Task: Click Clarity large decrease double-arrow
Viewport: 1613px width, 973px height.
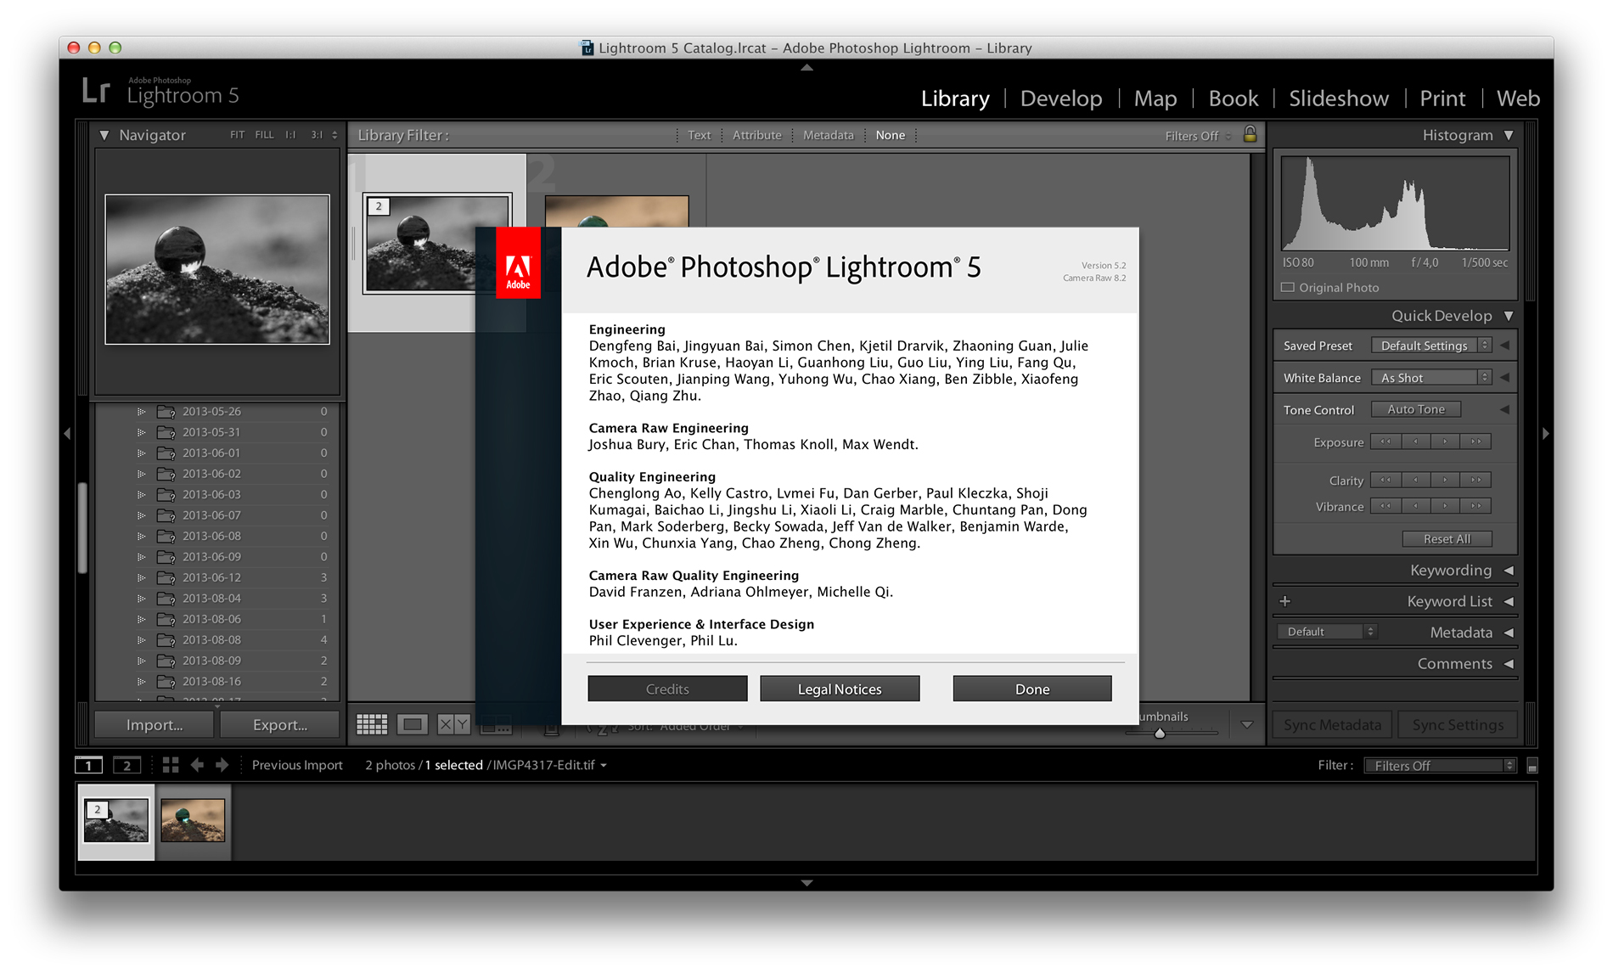Action: coord(1385,480)
